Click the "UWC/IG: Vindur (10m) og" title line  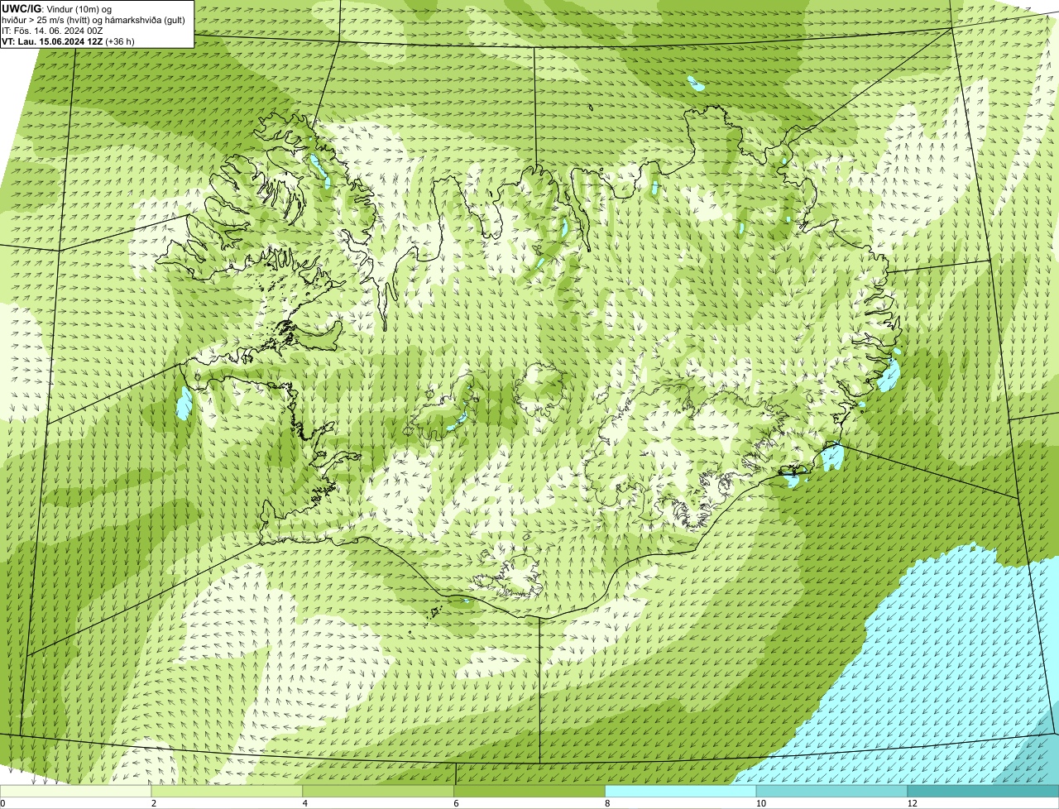(x=57, y=8)
